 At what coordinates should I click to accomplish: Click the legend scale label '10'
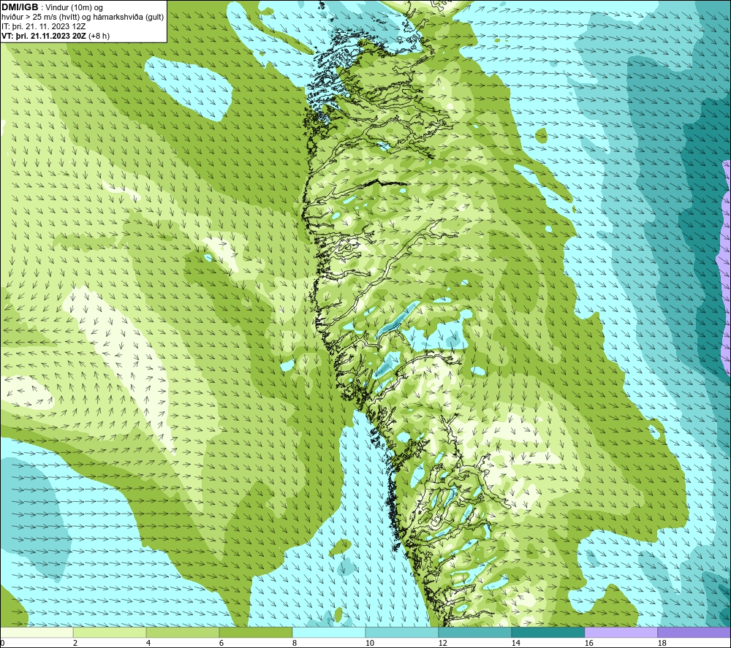[370, 643]
